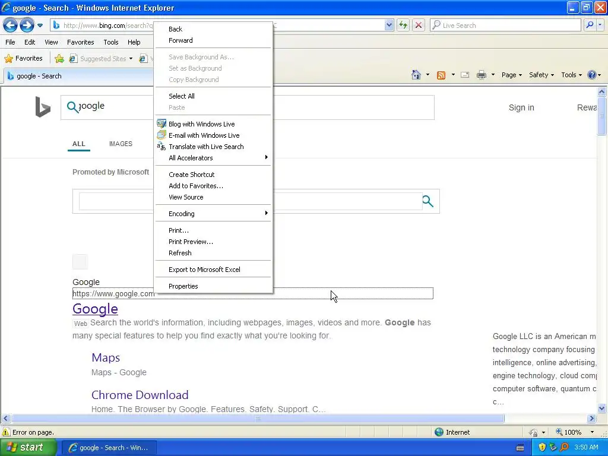Click the browser Forward arrow button
The width and height of the screenshot is (608, 456).
27,26
